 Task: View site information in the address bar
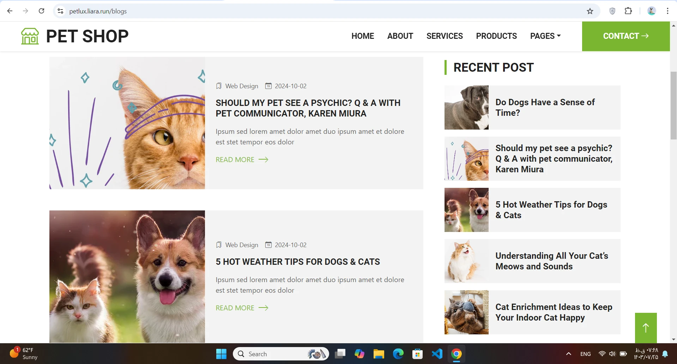tap(61, 11)
